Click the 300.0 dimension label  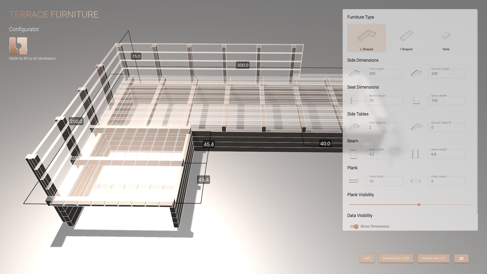coord(243,65)
